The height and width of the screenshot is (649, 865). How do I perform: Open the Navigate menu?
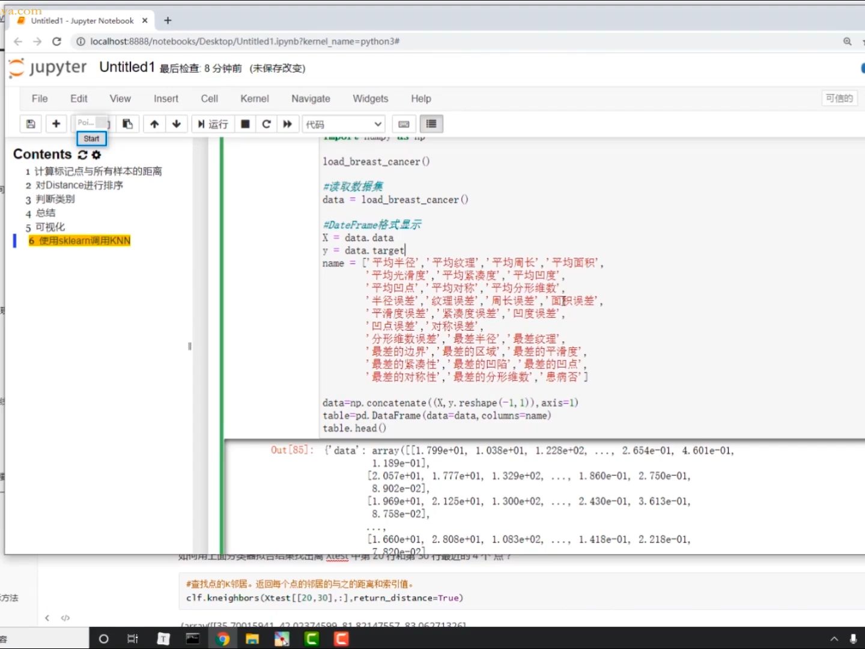point(311,99)
